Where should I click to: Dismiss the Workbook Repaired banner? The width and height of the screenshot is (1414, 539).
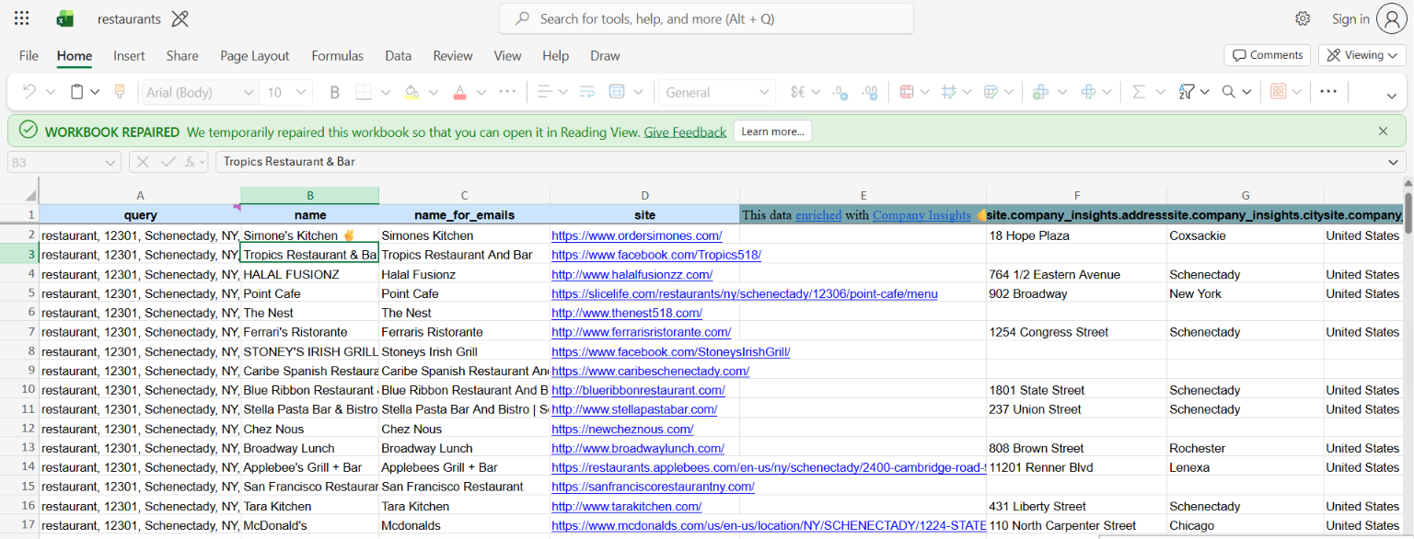click(1383, 132)
